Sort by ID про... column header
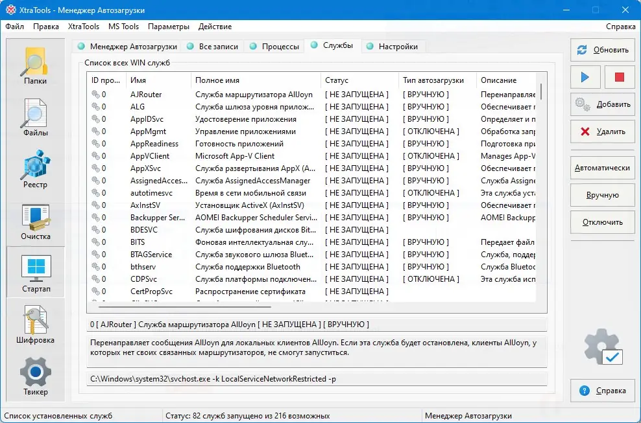641x423 pixels. [106, 80]
